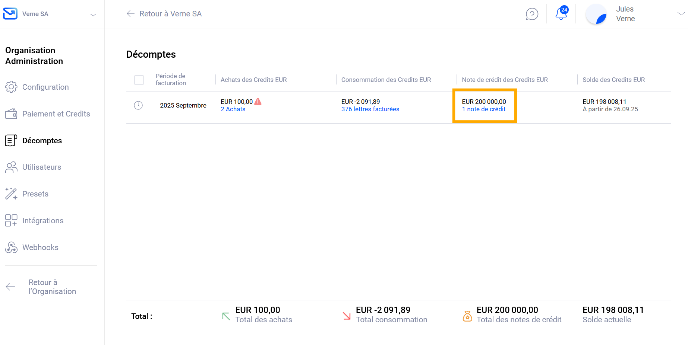The height and width of the screenshot is (345, 688).
Task: Click the help chat bubble icon
Action: point(532,14)
